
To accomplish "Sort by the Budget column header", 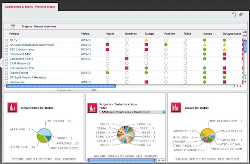I will pyautogui.click(x=150, y=34).
